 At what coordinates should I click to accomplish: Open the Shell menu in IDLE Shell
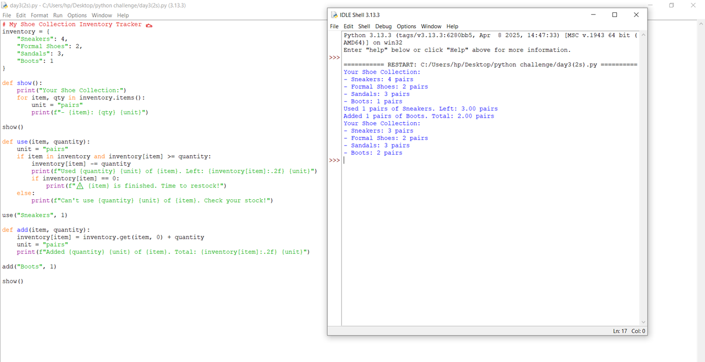pos(364,26)
